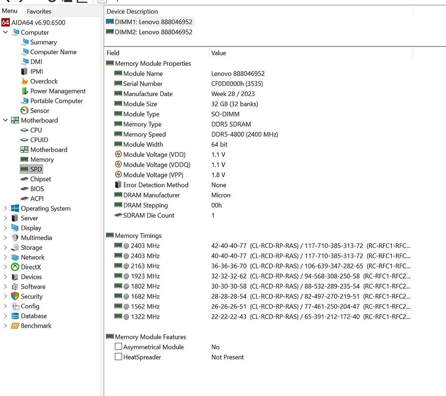This screenshot has width=446, height=396.
Task: Open the CPUID chip icon
Action: click(x=25, y=140)
